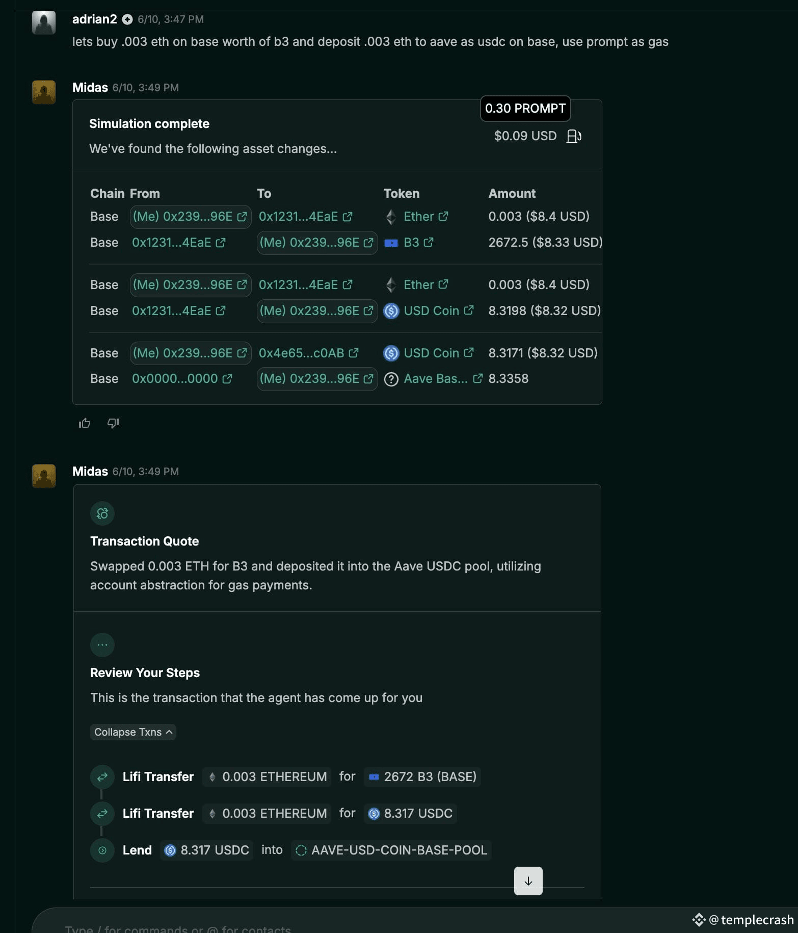Screen dimensions: 798x933
Task: Click the thumbs up feedback icon
Action: (85, 423)
